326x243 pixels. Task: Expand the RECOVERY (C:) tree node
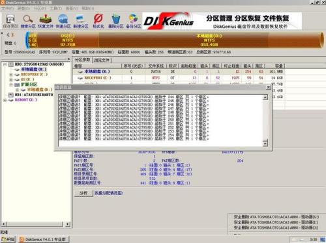coord(11,75)
